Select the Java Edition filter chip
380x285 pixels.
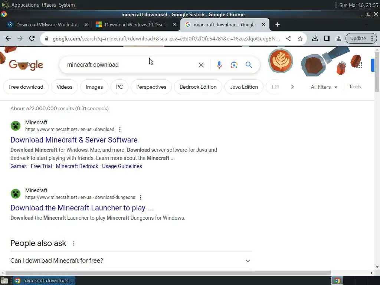click(244, 87)
